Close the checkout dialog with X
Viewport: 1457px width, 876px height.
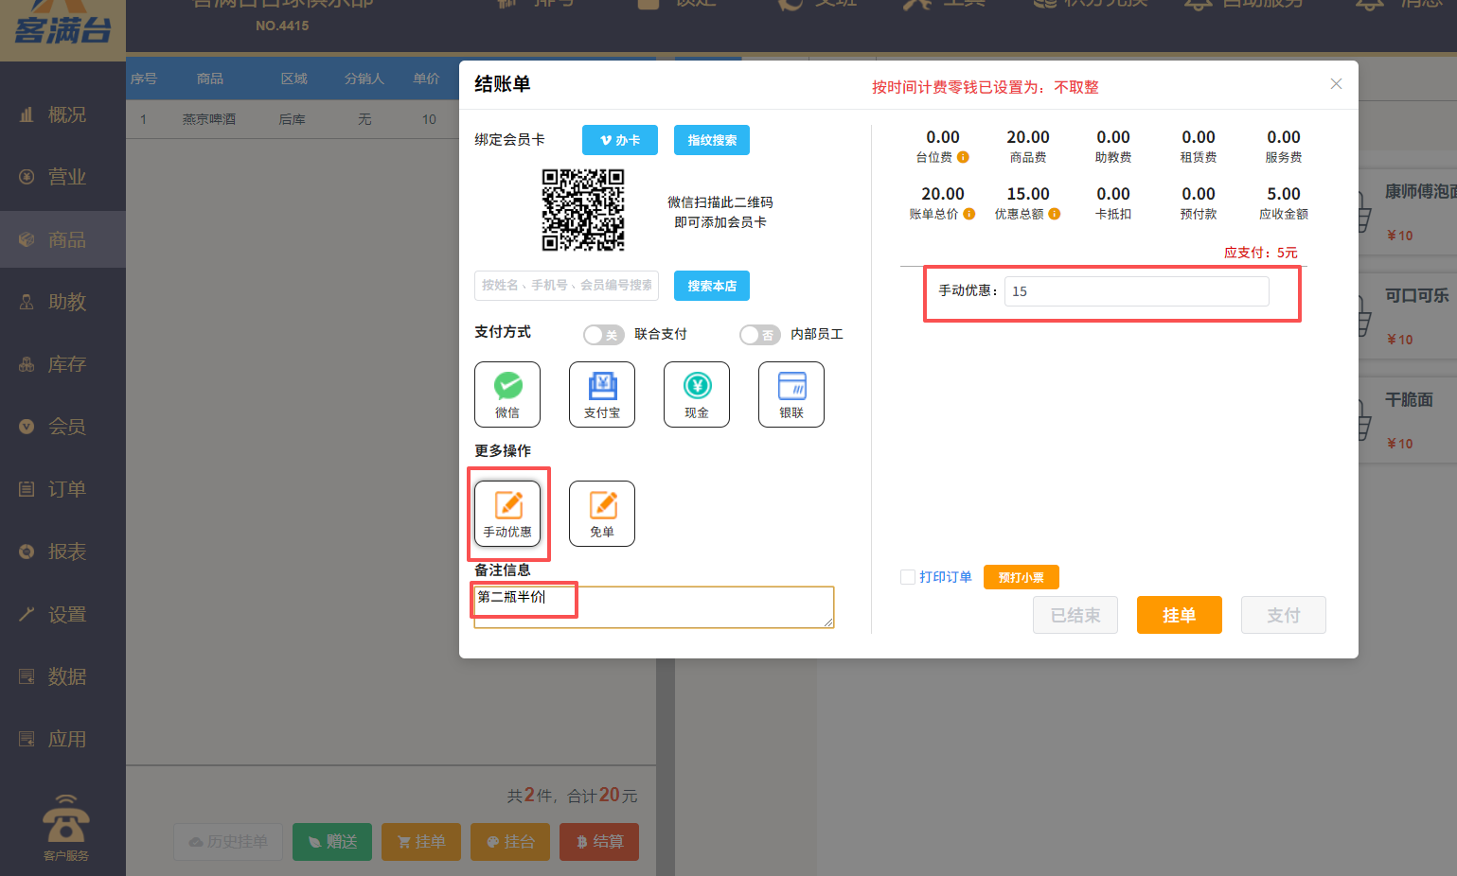pos(1336,84)
